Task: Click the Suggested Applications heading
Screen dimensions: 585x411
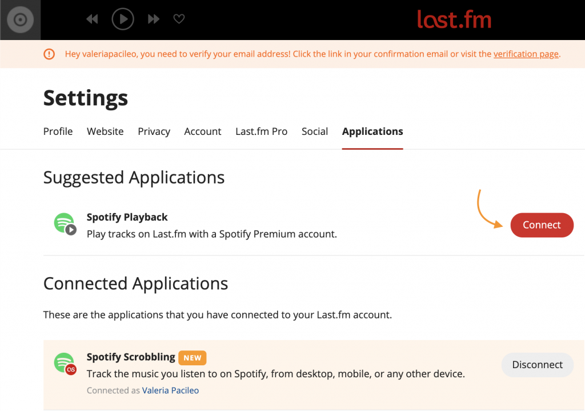Action: [134, 178]
